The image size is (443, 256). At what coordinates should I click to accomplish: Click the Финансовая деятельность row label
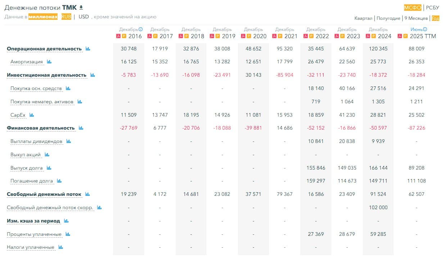pyautogui.click(x=41, y=128)
